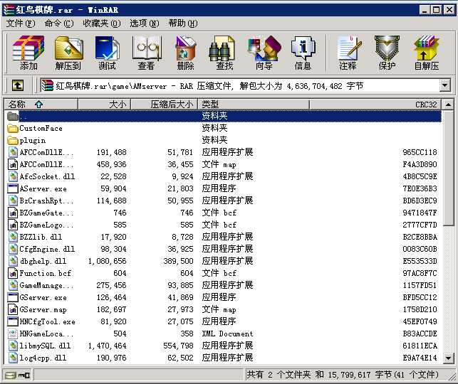Click the scrollbar up arrow
This screenshot has height=384, width=458.
448,105
